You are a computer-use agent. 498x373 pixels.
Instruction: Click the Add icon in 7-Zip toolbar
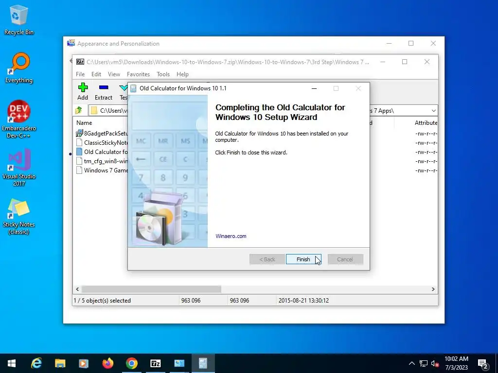coord(83,92)
